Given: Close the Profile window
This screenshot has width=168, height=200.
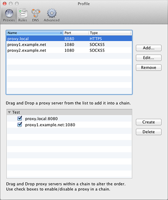Looking at the screenshot, I should pyautogui.click(x=4, y=4).
